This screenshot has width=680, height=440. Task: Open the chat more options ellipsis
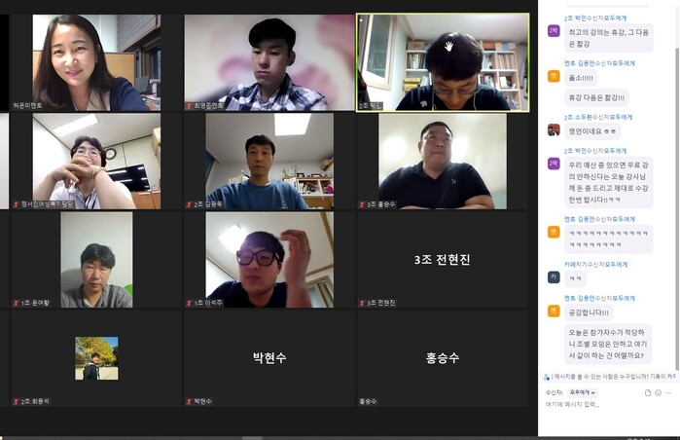[668, 392]
